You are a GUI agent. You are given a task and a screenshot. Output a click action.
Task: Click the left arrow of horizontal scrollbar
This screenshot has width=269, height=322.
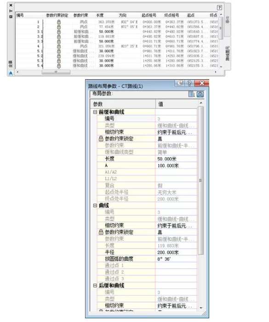pyautogui.click(x=17, y=72)
